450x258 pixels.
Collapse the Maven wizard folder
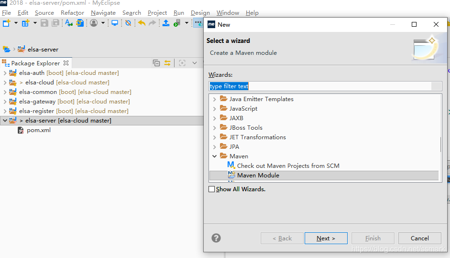coord(214,156)
